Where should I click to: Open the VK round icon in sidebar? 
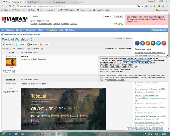tap(142, 43)
